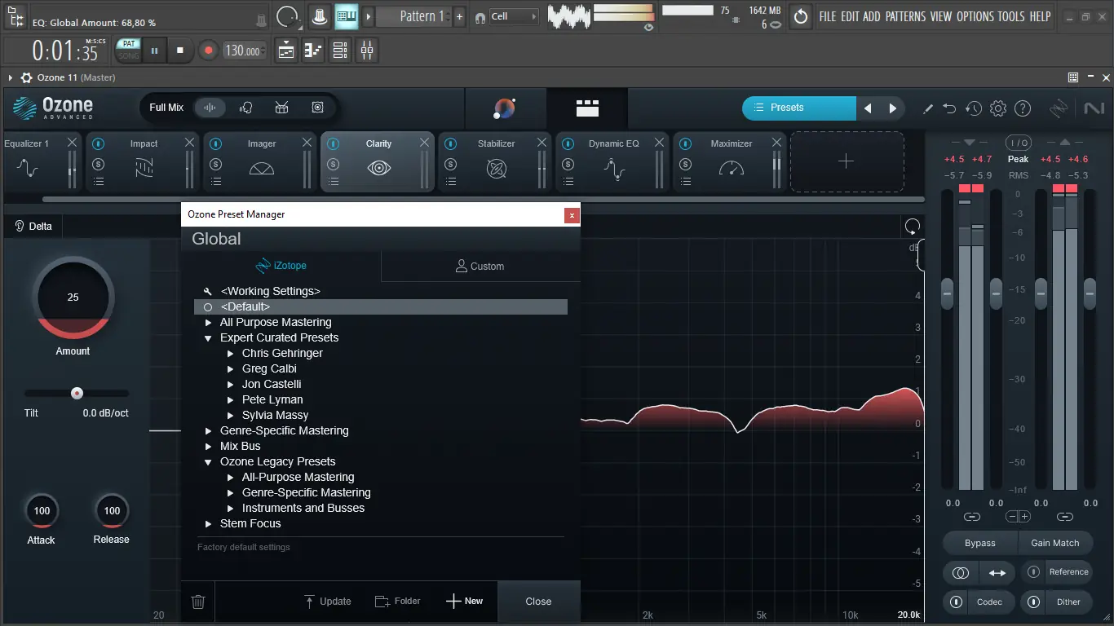The height and width of the screenshot is (626, 1114).
Task: Open the PATTERNS menu
Action: coord(905,16)
